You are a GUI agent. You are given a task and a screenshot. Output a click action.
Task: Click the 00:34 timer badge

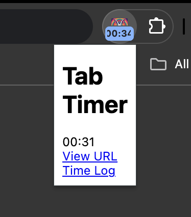click(120, 34)
